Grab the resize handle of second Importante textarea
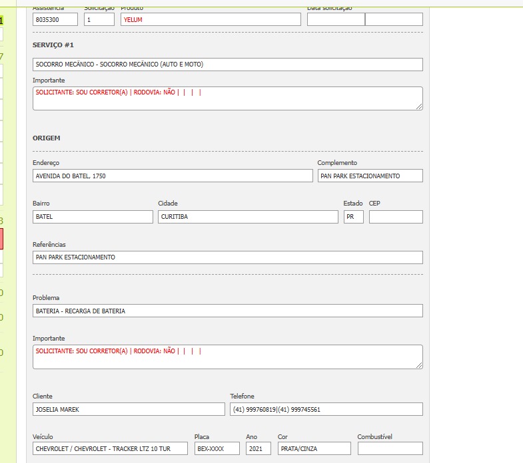The image size is (523, 463). click(419, 365)
